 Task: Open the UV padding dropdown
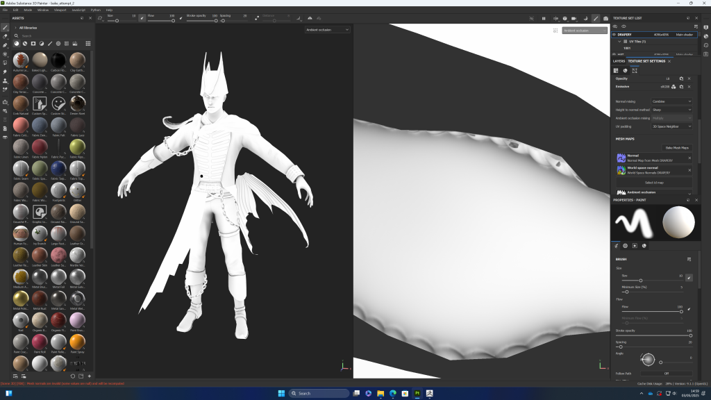(x=671, y=126)
